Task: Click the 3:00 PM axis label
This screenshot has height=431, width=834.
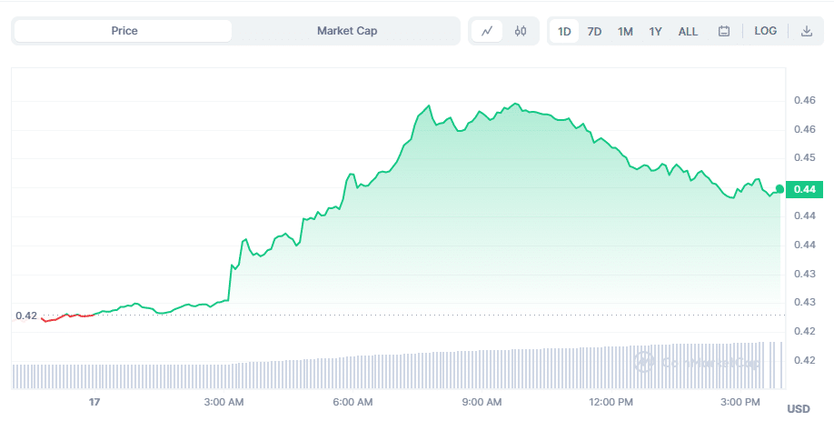Action: (740, 402)
